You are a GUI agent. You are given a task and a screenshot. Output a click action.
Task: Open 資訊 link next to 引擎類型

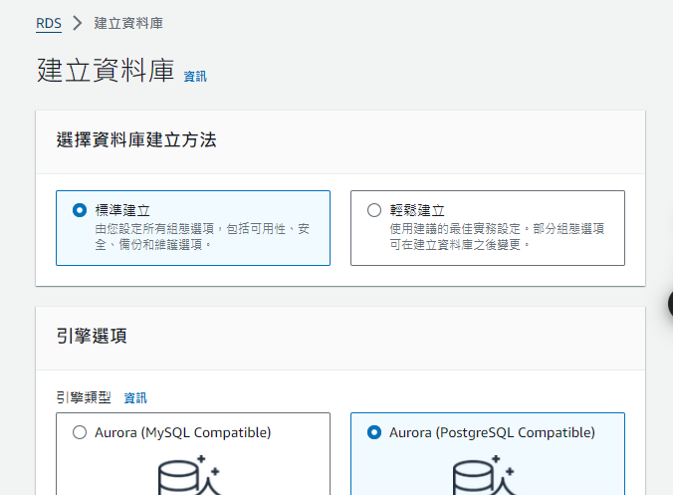(135, 398)
